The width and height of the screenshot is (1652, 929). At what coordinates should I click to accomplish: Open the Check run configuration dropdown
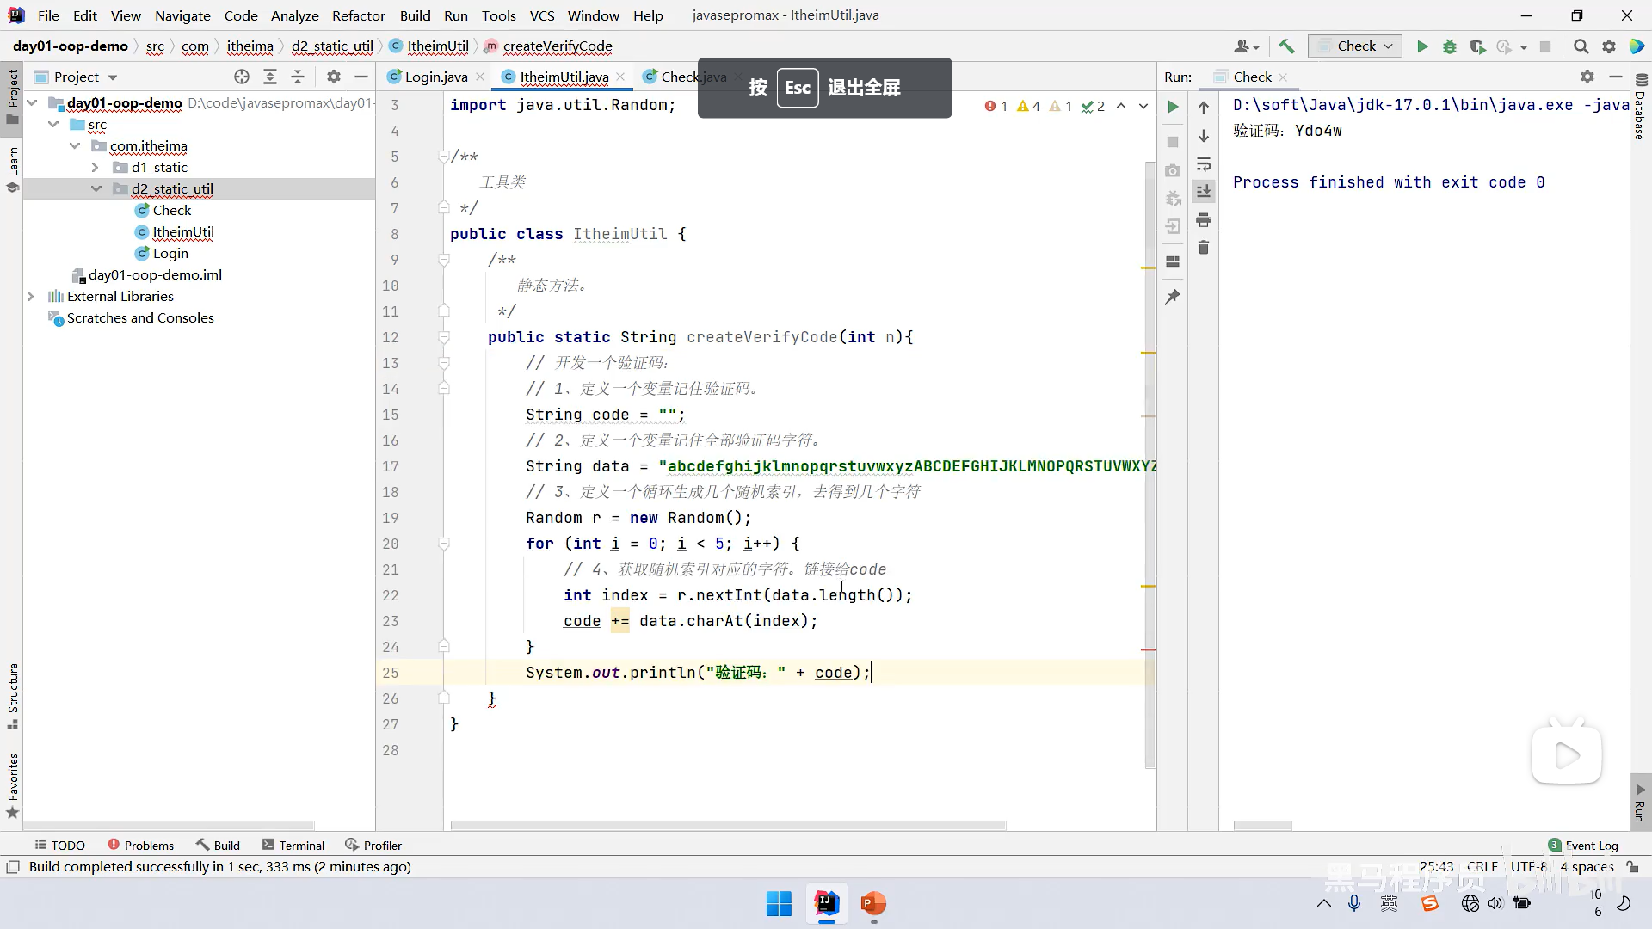point(1355,46)
